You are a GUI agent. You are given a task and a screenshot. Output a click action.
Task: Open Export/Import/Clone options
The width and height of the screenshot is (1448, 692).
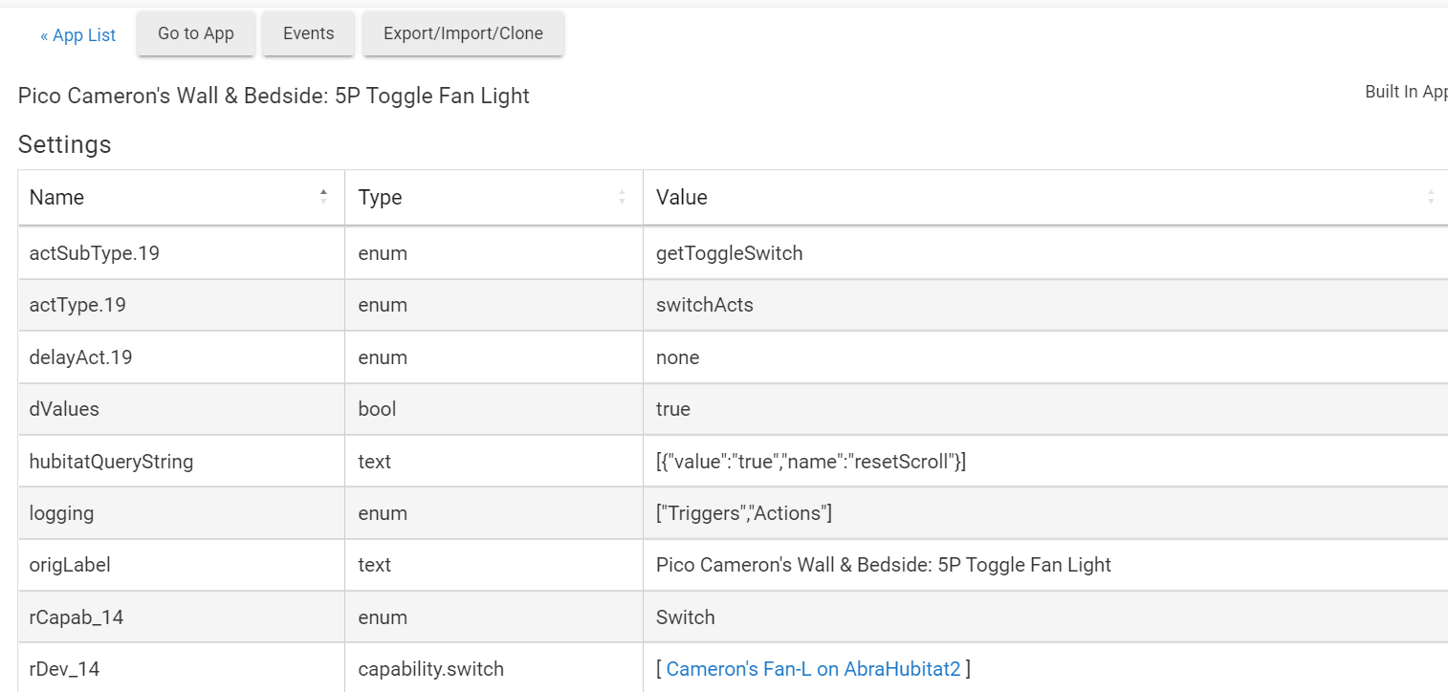tap(463, 33)
